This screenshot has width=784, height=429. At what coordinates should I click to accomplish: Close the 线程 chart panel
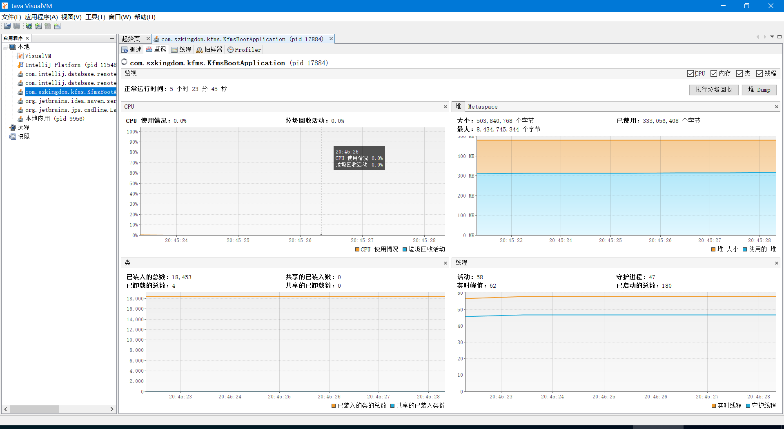pyautogui.click(x=777, y=263)
